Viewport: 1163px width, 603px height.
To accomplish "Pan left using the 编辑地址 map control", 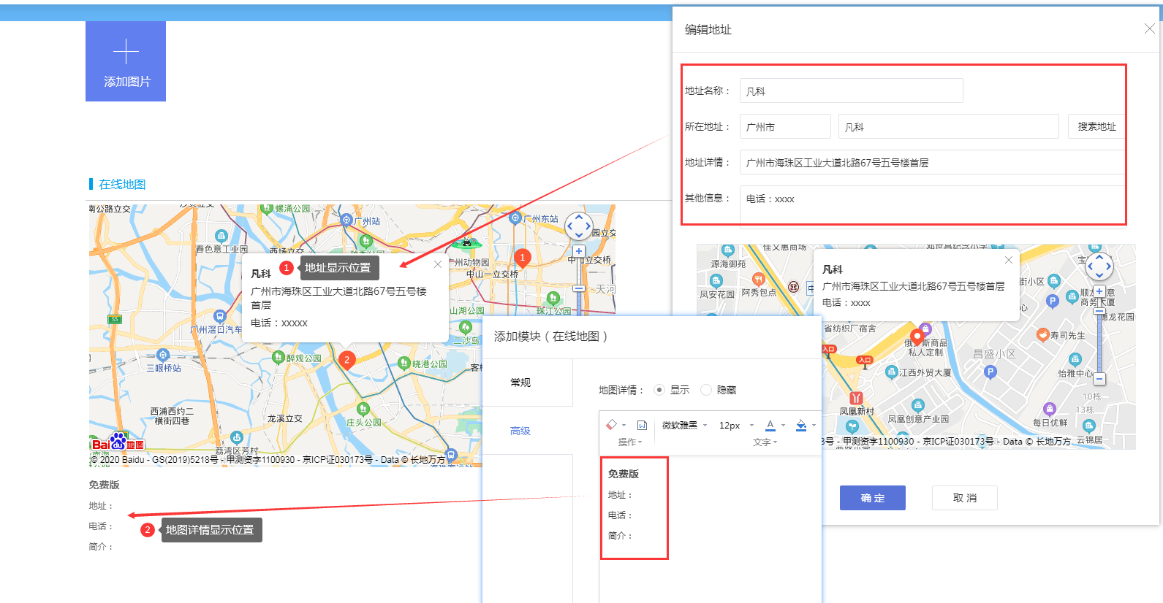I will (x=1091, y=266).
